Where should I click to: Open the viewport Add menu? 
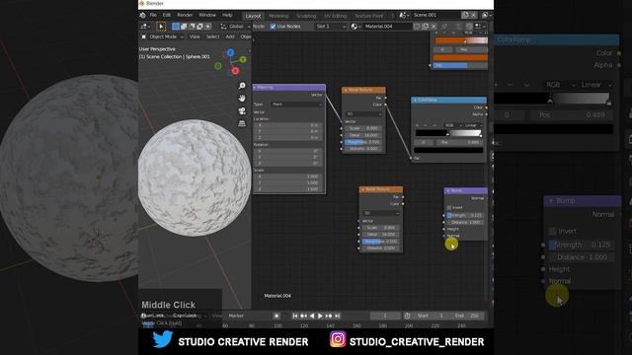[230, 37]
